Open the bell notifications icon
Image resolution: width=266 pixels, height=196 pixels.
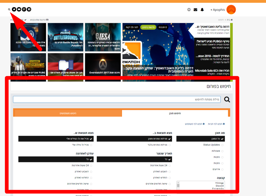pos(202,10)
